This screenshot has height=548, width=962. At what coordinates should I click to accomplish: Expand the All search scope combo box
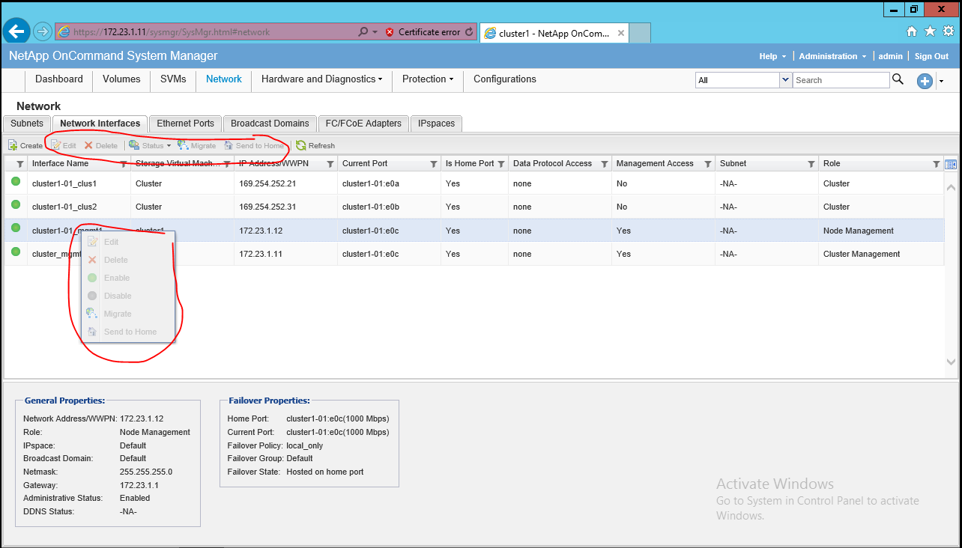(x=785, y=80)
